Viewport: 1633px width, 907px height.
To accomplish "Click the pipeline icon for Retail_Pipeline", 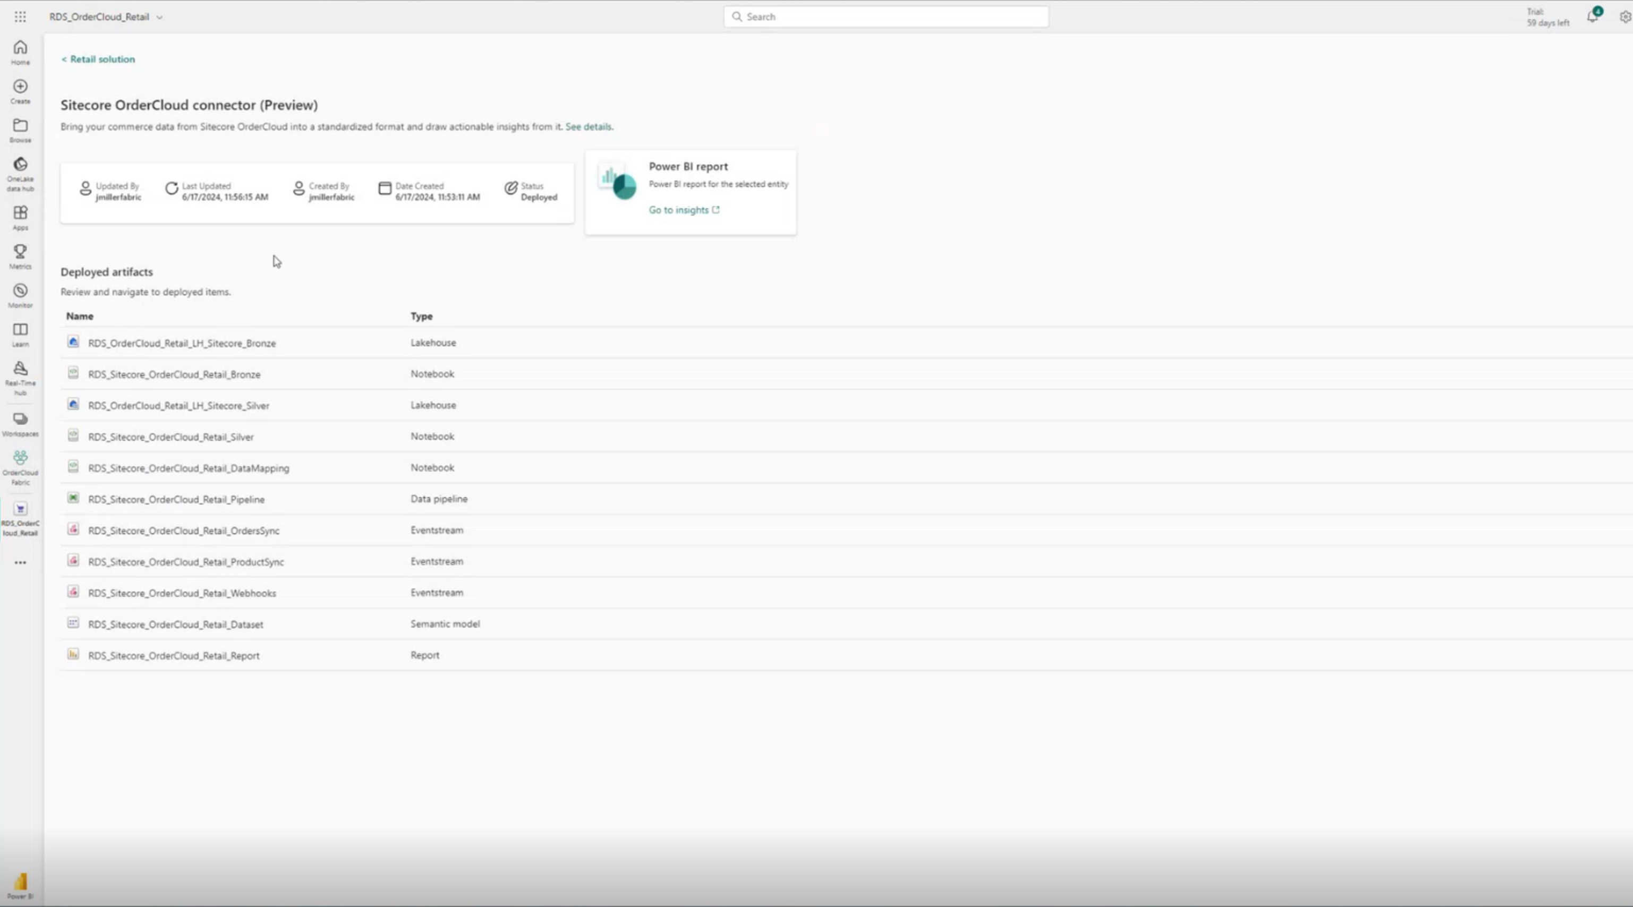I will point(73,498).
